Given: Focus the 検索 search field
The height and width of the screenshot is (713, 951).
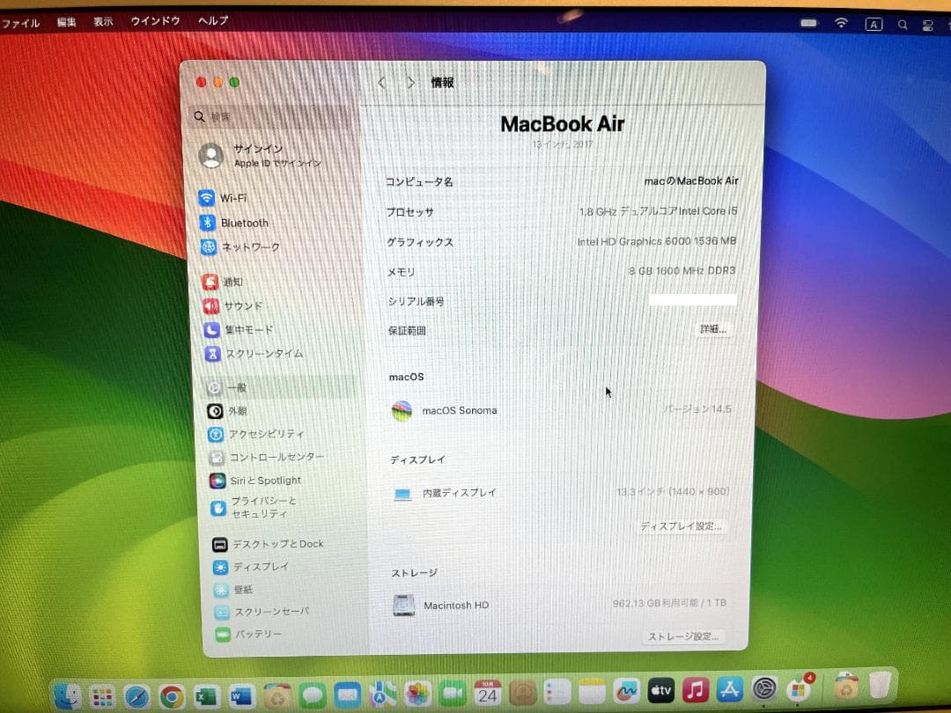Looking at the screenshot, I should (x=271, y=116).
